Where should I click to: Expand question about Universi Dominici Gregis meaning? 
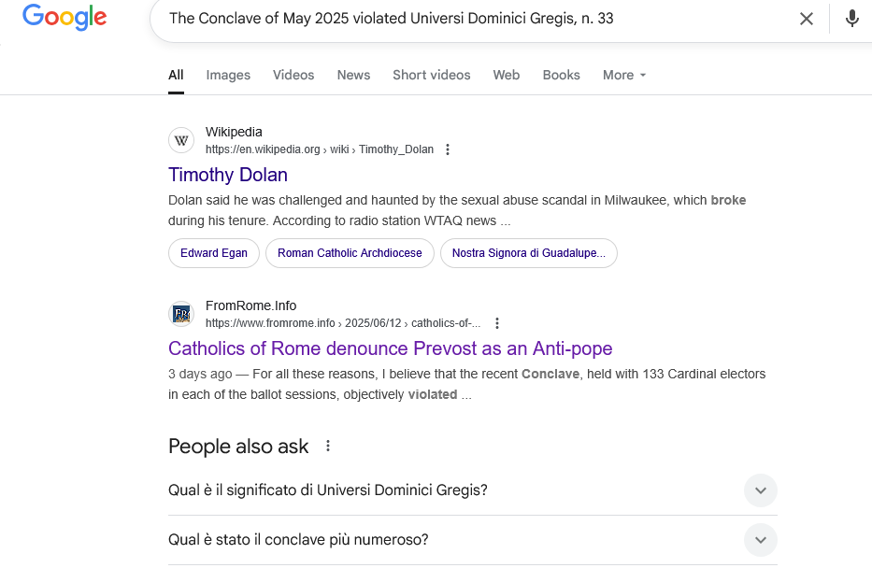click(473, 490)
